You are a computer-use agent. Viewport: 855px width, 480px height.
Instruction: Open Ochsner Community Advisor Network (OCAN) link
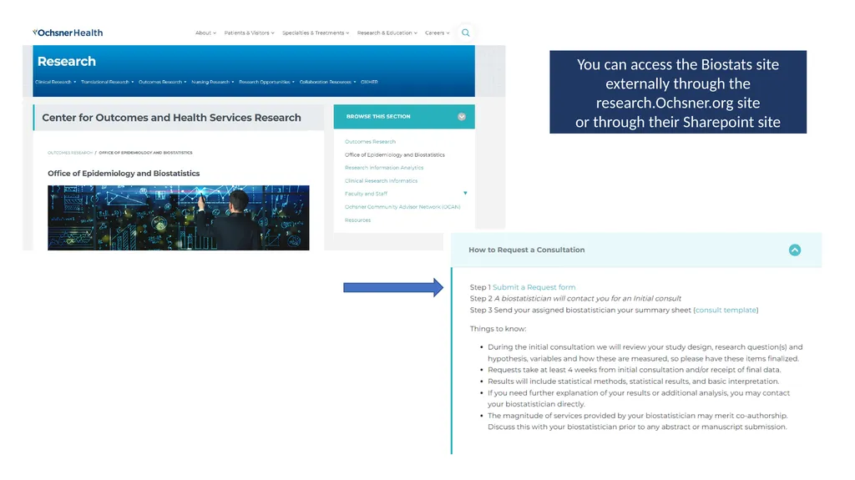pyautogui.click(x=402, y=207)
